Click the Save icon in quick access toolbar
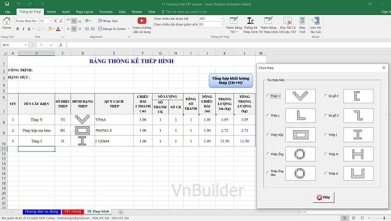The height and width of the screenshot is (221, 391). click(x=7, y=4)
